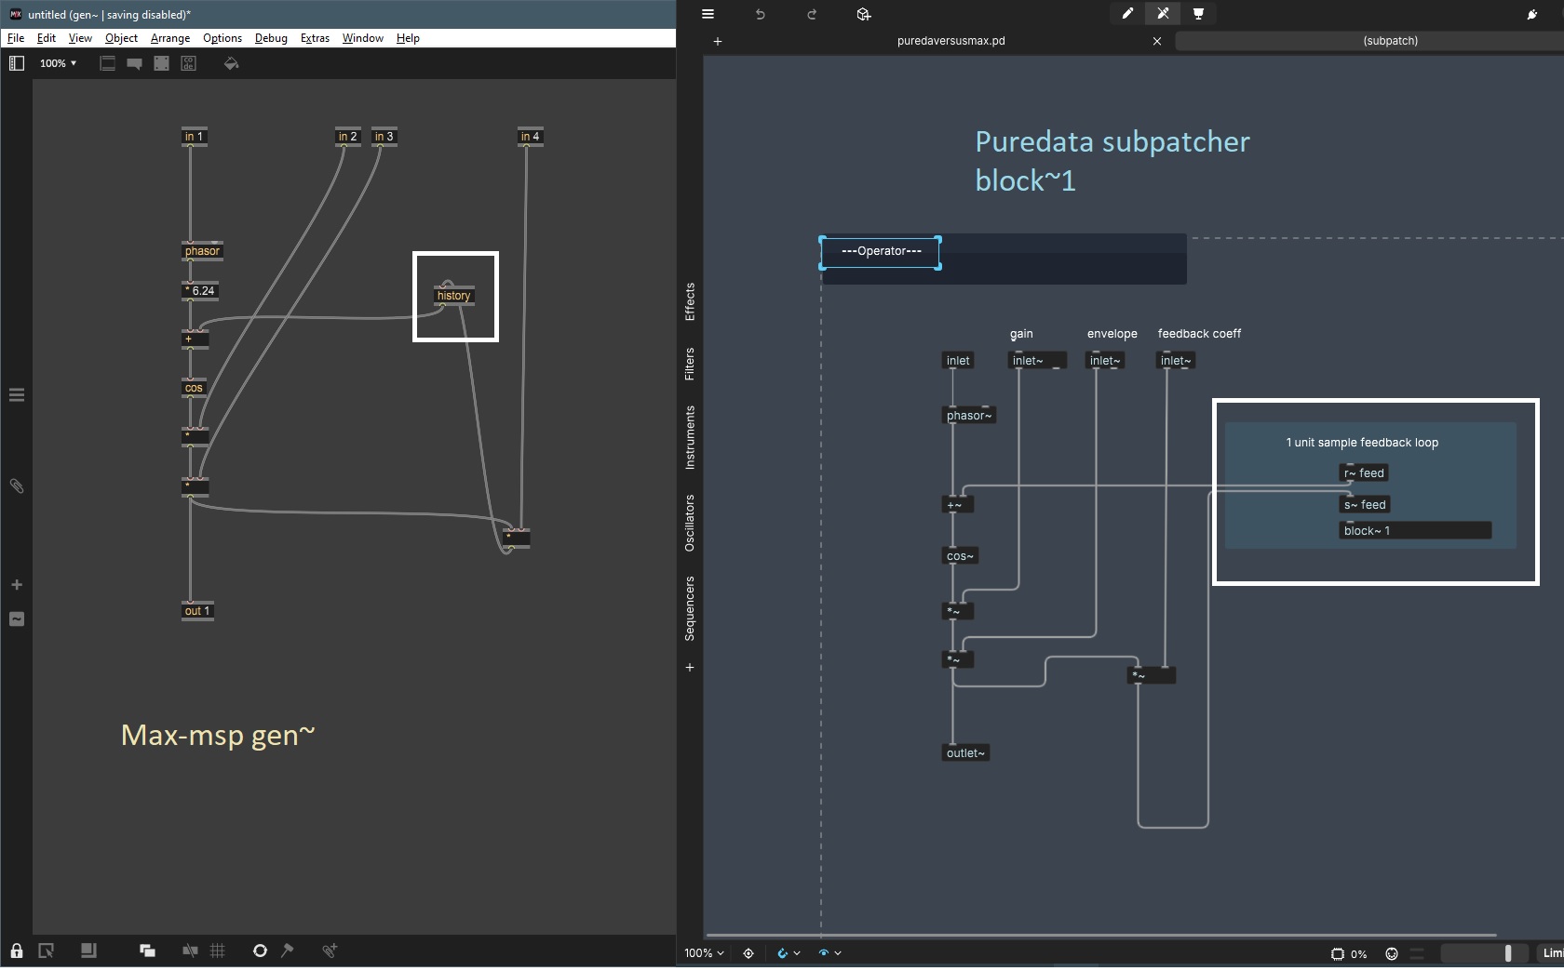Screen dimensions: 1564x971
Task: Click the plus icon on Max left sidebar
Action: click(x=17, y=585)
